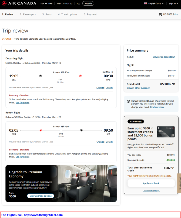Click the Premium Economy cabin photo
The image size is (181, 218).
click(x=87, y=183)
